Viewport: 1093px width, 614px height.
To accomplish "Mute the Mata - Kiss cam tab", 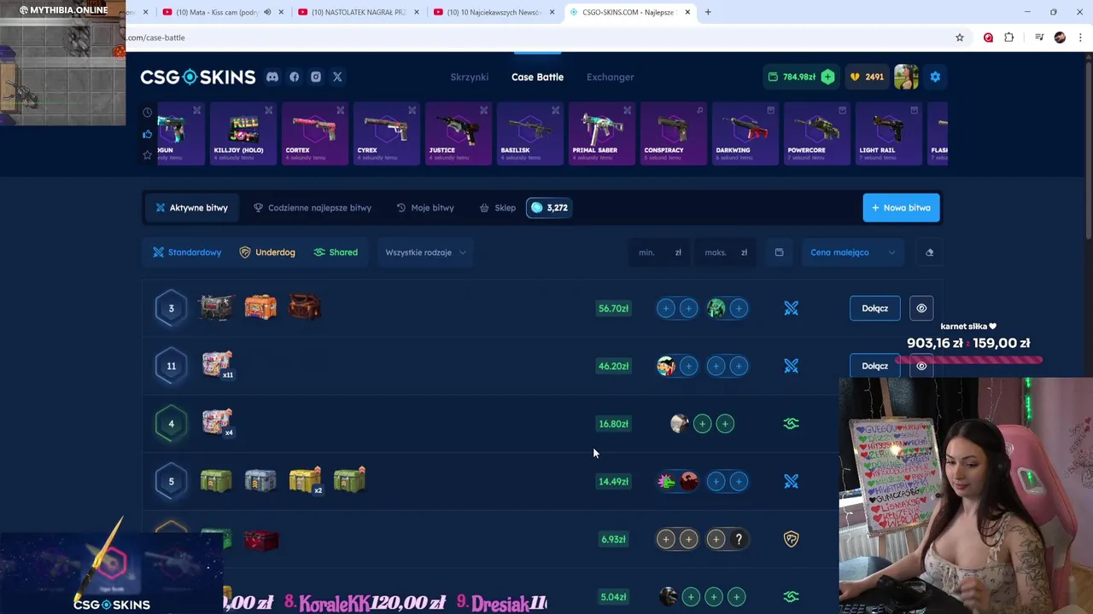I will 267,12.
